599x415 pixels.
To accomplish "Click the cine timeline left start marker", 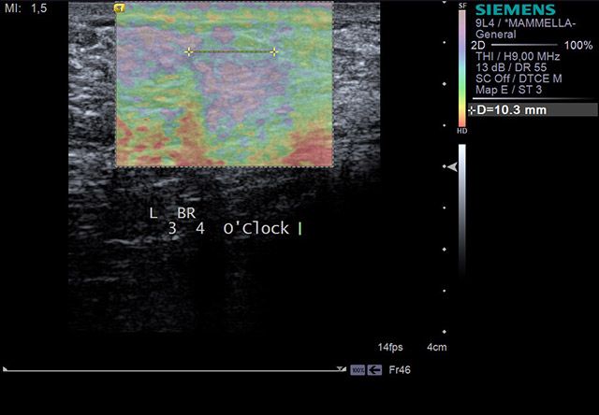I will pyautogui.click(x=6, y=369).
